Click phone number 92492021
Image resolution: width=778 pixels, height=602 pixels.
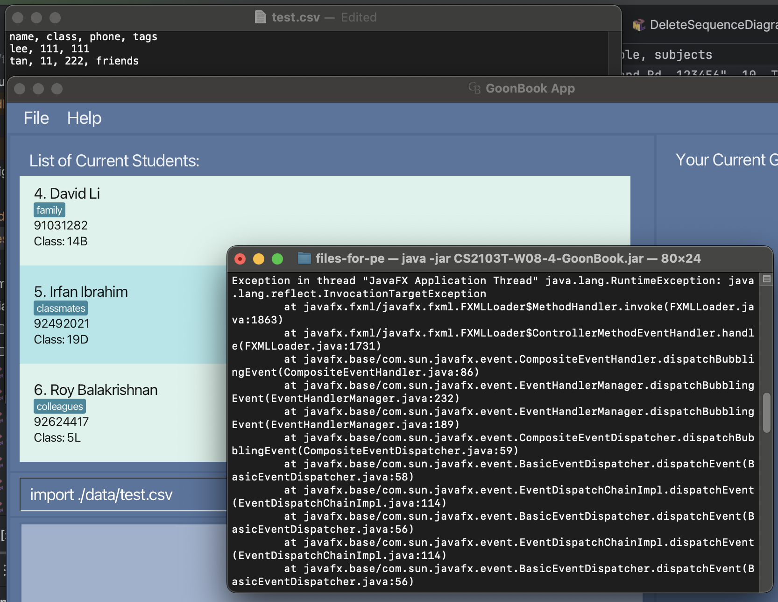pos(62,324)
